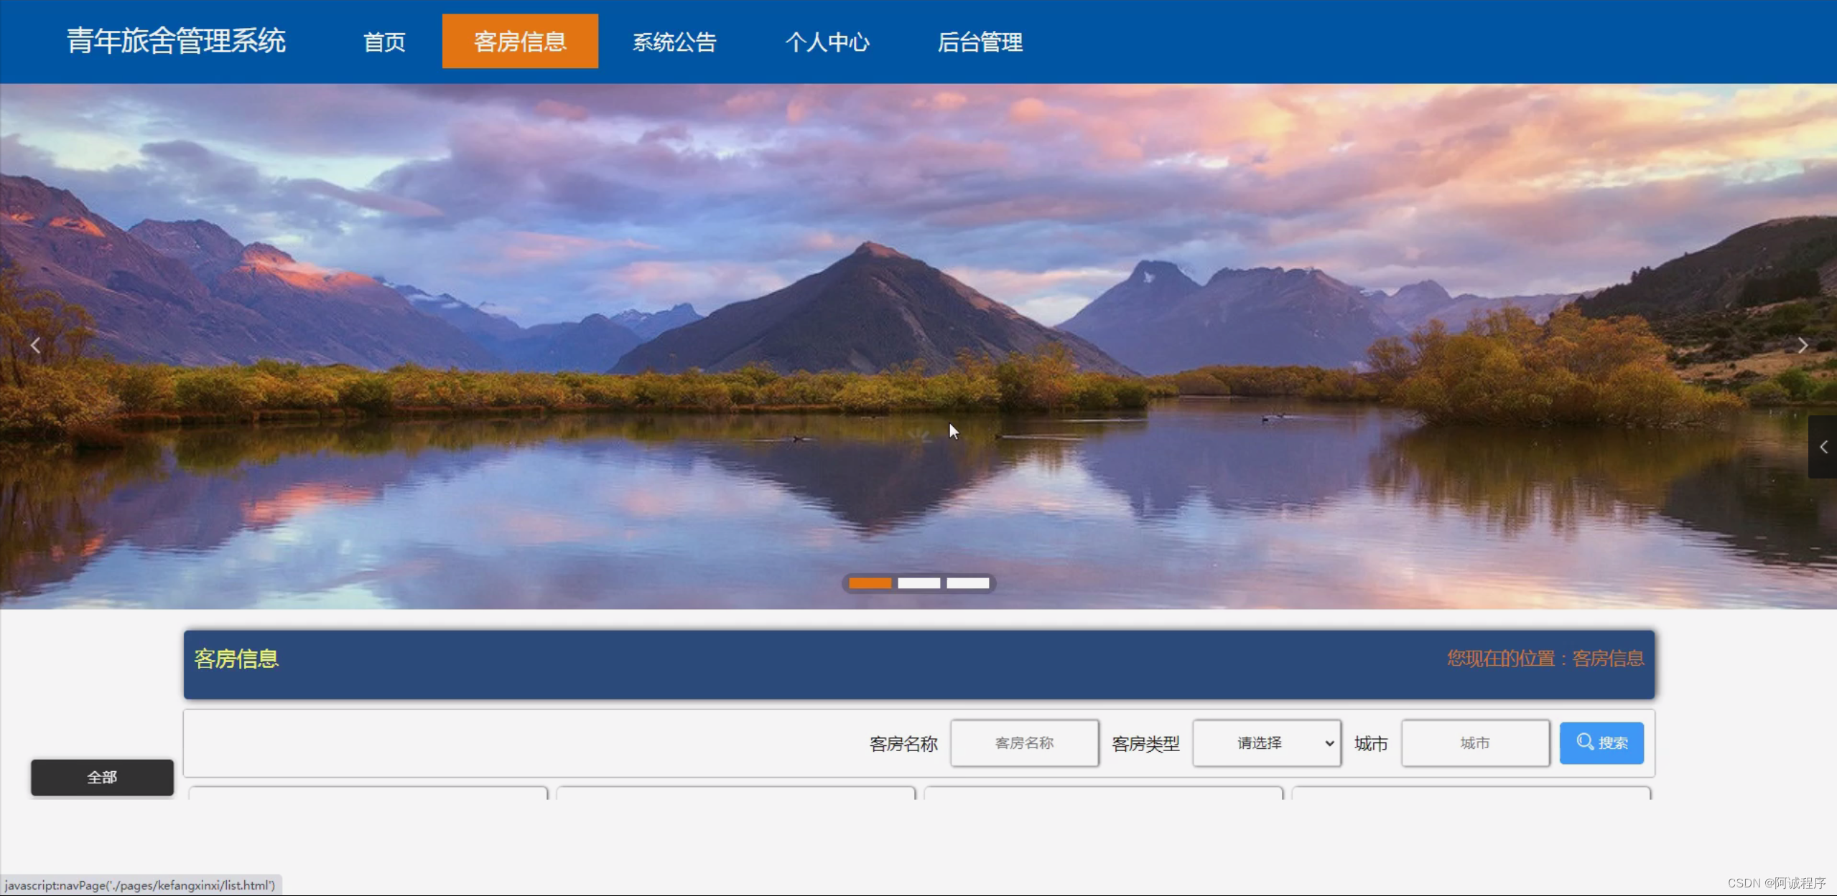Image resolution: width=1837 pixels, height=896 pixels.
Task: Select the third carousel indicator bar
Action: coord(967,583)
